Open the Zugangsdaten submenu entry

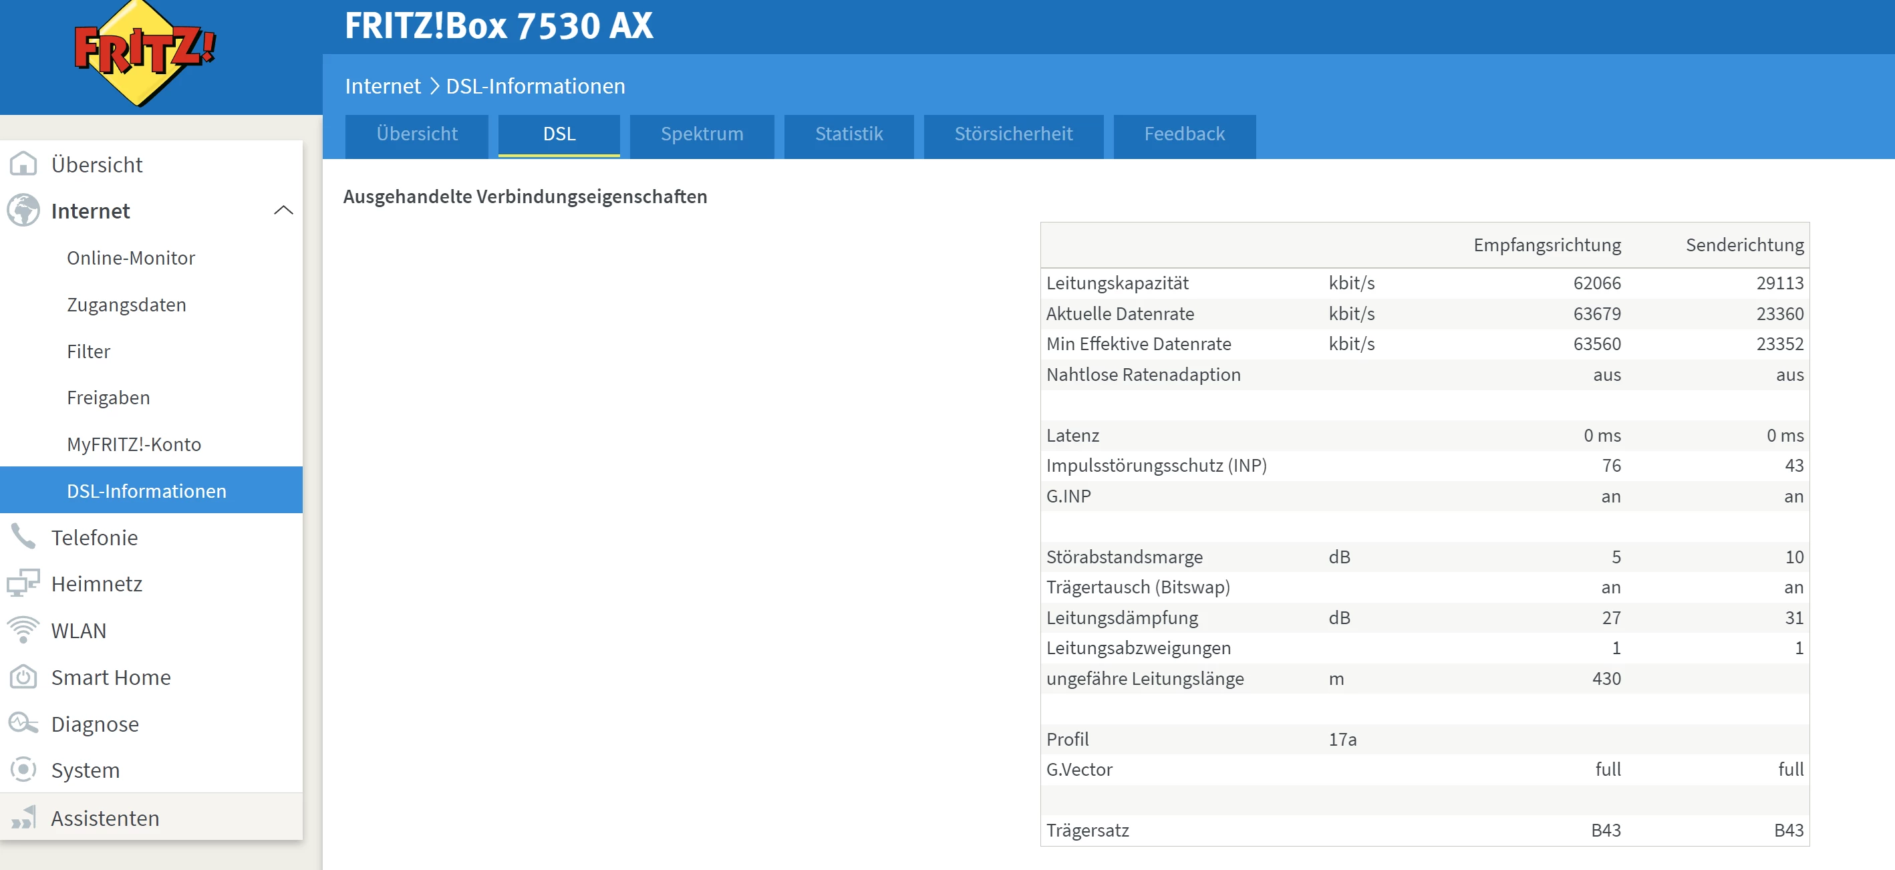tap(126, 305)
